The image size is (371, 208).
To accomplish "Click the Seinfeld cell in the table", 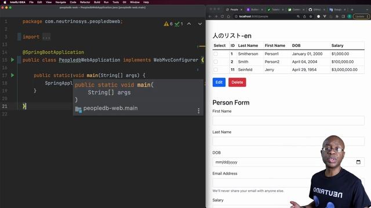I will click(245, 70).
